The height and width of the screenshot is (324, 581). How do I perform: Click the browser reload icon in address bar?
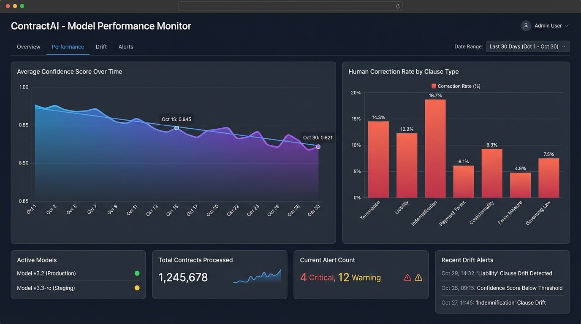coord(398,6)
